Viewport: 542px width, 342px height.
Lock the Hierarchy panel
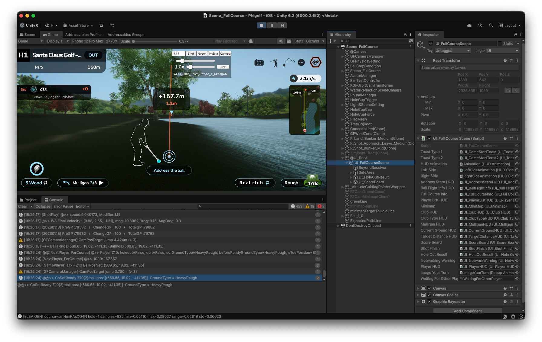(x=405, y=34)
